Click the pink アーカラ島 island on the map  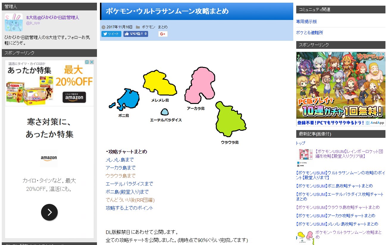(199, 85)
